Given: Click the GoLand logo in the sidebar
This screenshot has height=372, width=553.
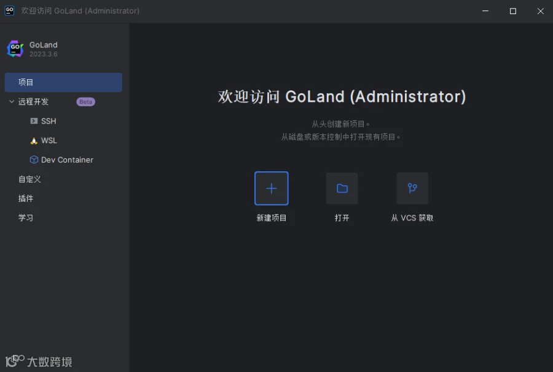Looking at the screenshot, I should 15,49.
